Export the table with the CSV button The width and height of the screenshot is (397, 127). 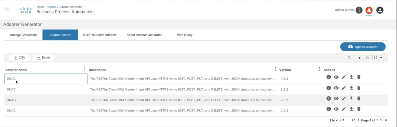(19, 58)
